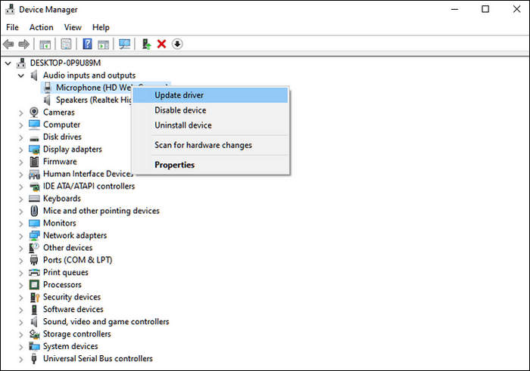The width and height of the screenshot is (530, 371).
Task: Minimize the Device Manager window
Action: (x=454, y=9)
